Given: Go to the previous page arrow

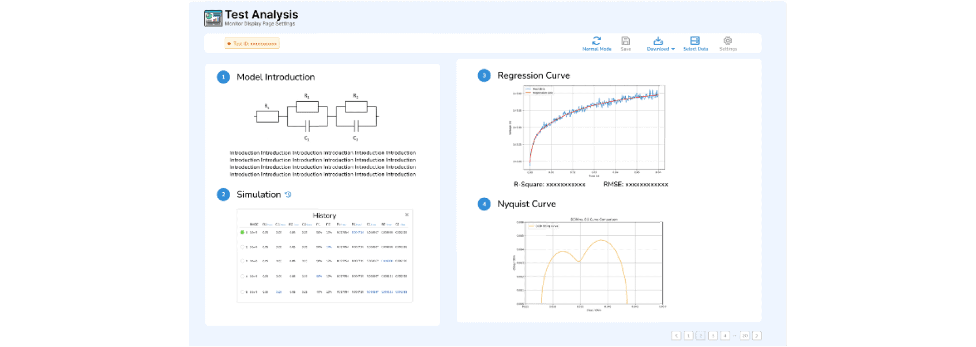Looking at the screenshot, I should [x=677, y=335].
